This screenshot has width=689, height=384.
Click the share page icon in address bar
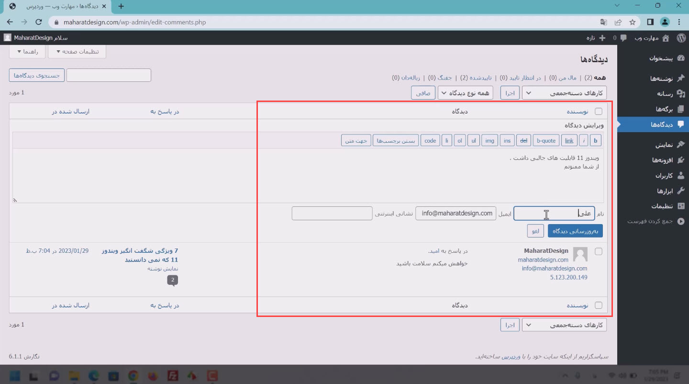tap(618, 22)
